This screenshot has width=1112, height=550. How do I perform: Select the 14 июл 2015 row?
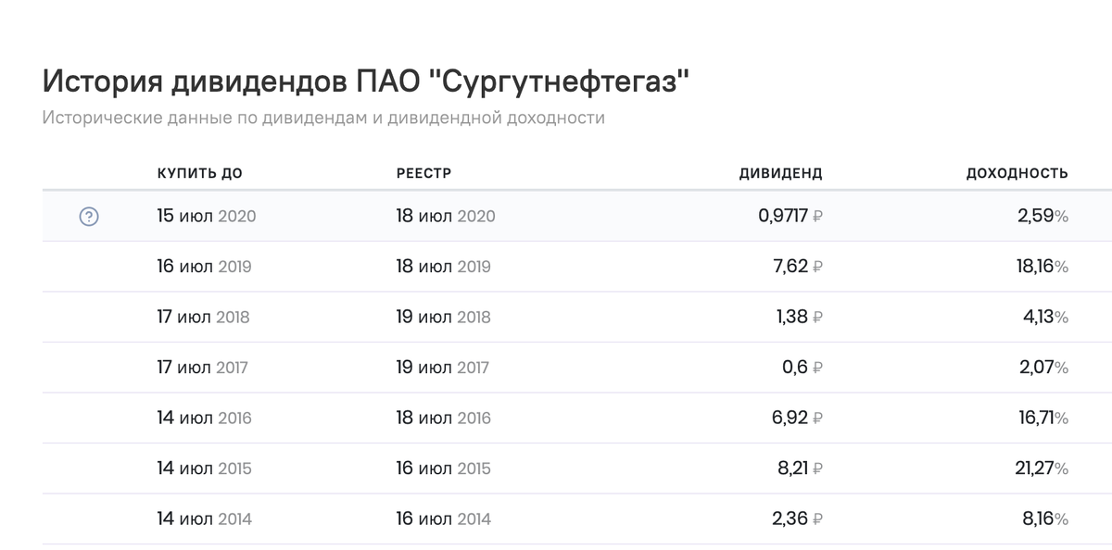[556, 468]
